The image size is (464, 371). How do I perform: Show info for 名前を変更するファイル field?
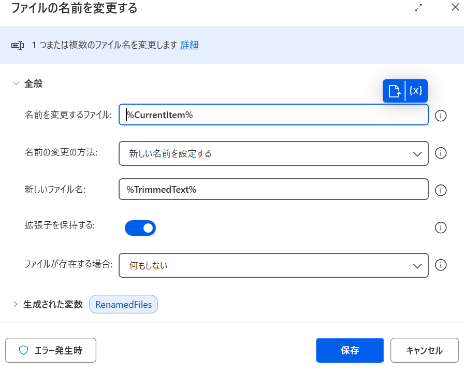(x=441, y=116)
